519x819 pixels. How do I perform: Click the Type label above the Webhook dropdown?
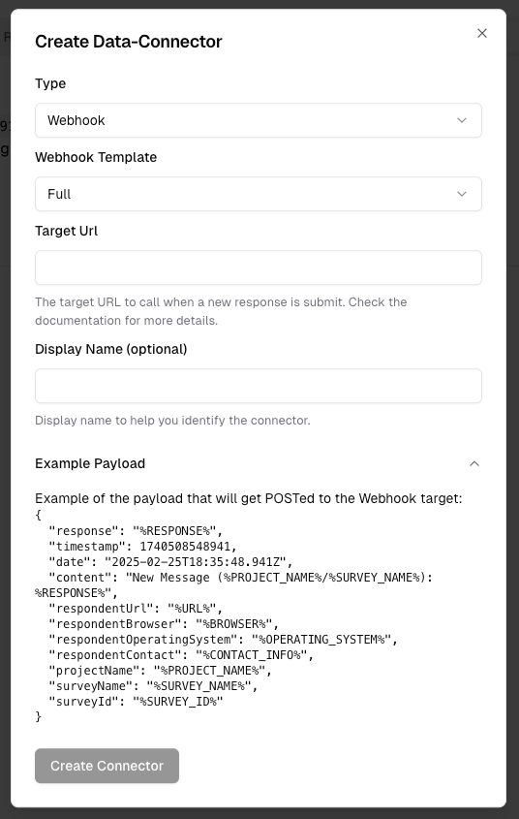pos(50,83)
